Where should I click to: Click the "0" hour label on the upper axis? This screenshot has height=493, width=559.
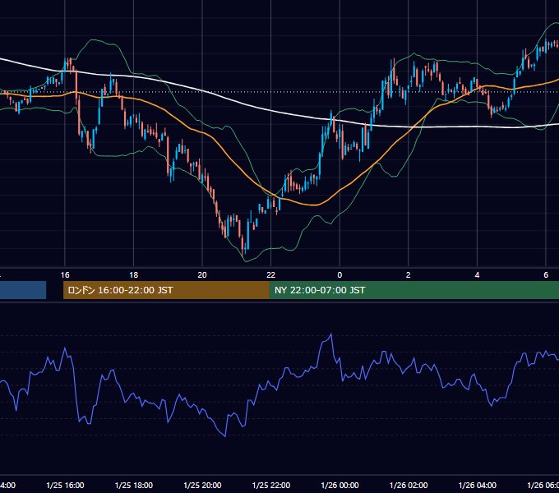coord(340,274)
